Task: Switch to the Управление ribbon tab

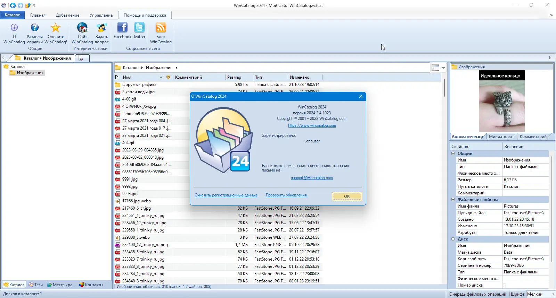Action: (101, 15)
